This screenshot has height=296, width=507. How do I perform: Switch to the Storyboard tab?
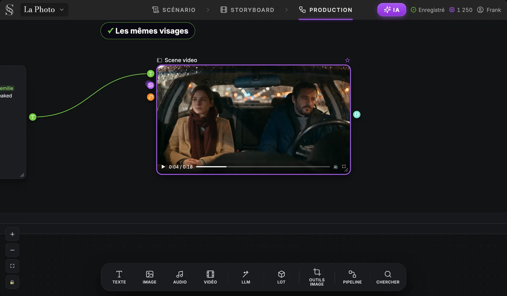click(x=247, y=10)
